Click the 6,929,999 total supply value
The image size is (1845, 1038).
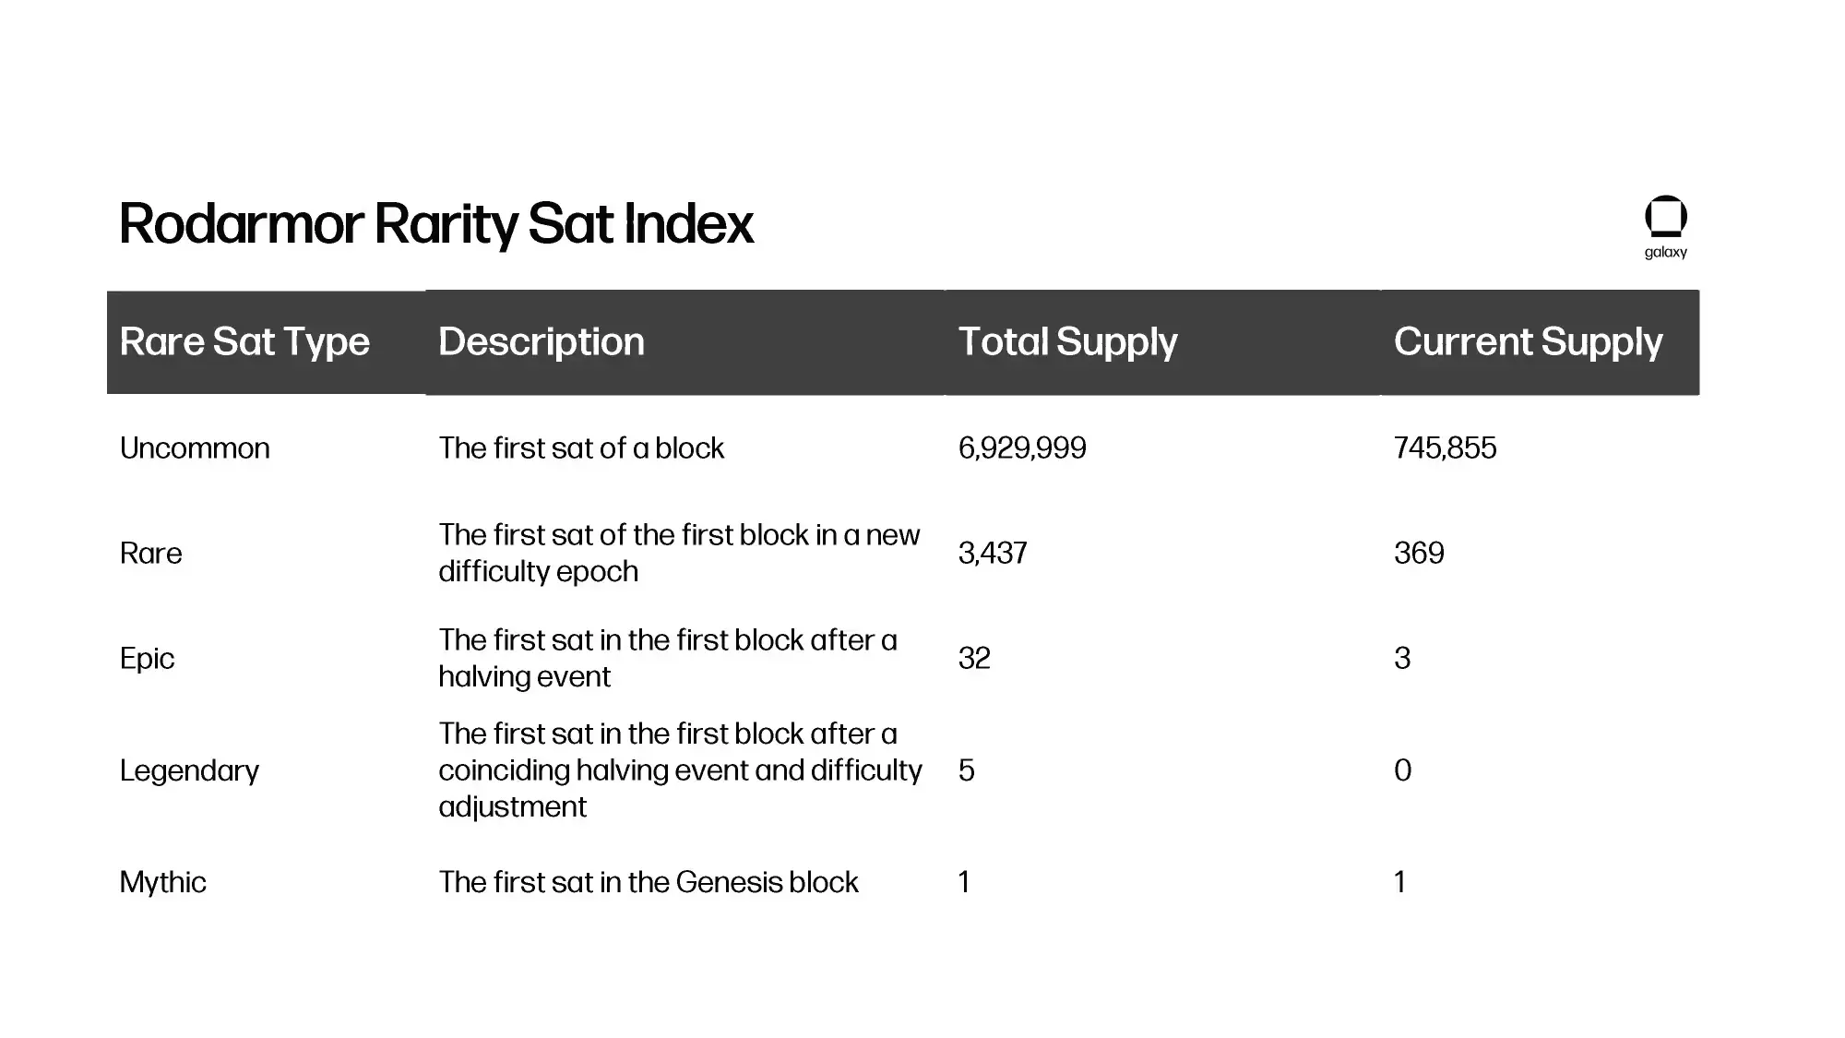(1022, 448)
